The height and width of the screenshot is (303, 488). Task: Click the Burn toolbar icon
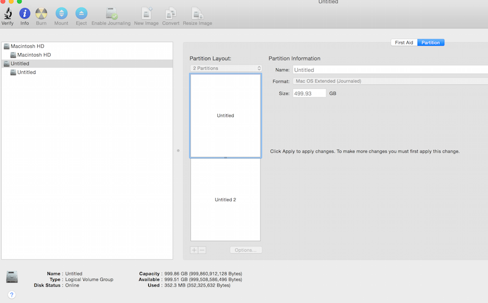[41, 13]
